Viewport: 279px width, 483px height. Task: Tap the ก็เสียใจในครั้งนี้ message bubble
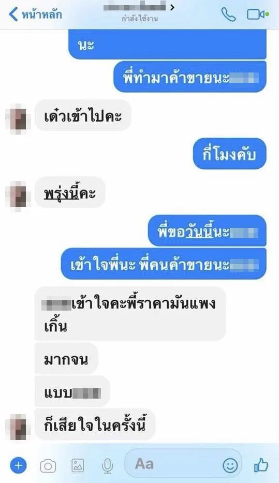95,425
